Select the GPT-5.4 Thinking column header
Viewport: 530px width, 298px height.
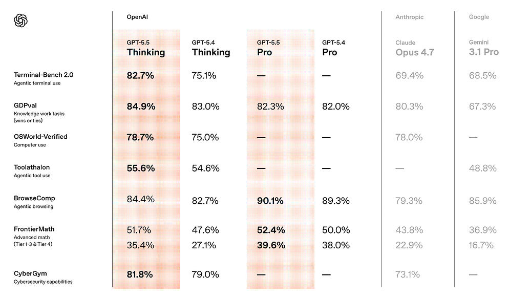point(211,48)
